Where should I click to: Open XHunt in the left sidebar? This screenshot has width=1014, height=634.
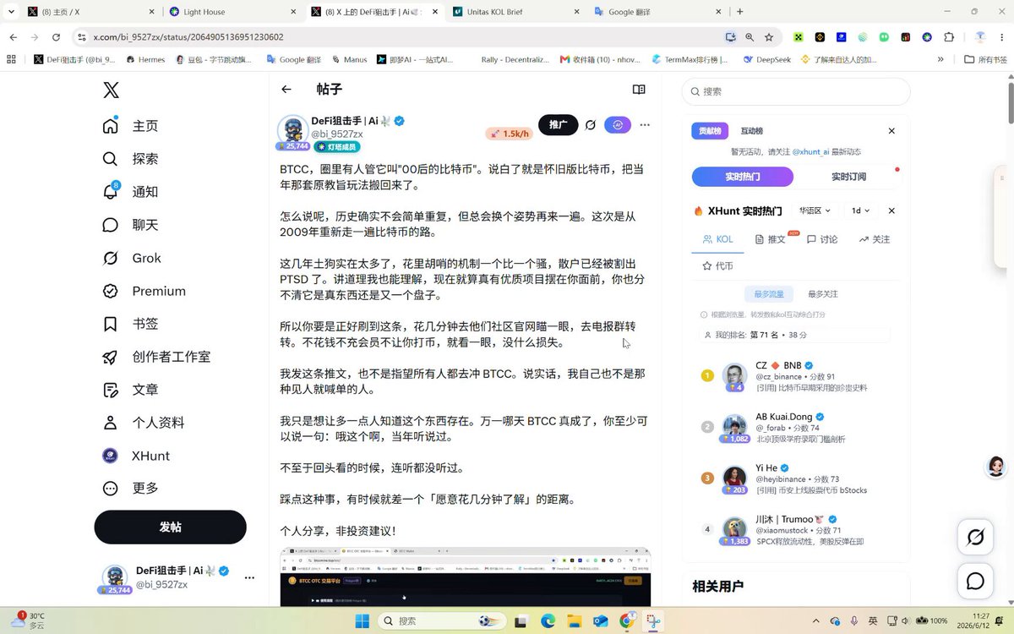pos(136,456)
